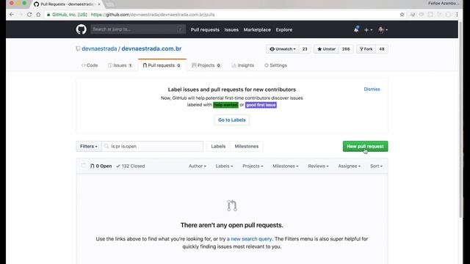Open Chrome's three-dot menu
Image resolution: width=470 pixels, height=264 pixels.
point(457,15)
